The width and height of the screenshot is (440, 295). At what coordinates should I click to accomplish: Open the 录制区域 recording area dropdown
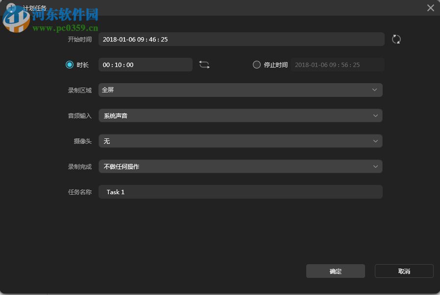click(240, 90)
